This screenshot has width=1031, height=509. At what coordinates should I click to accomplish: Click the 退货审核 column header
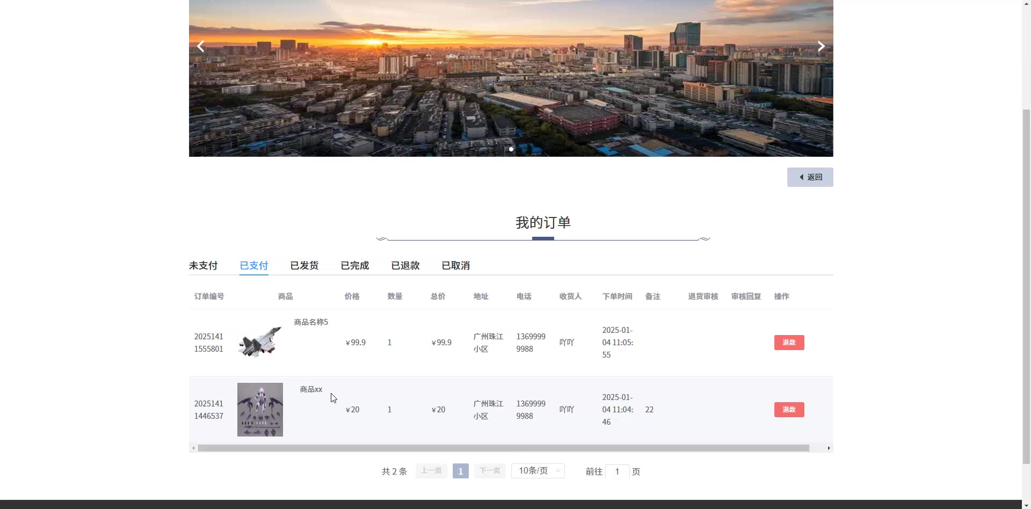click(703, 296)
